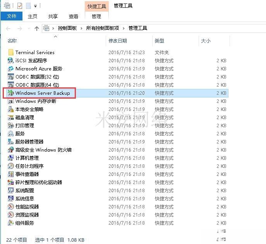This screenshot has width=266, height=244.
Task: Select the 计算机管理 icon
Action: coord(11,158)
